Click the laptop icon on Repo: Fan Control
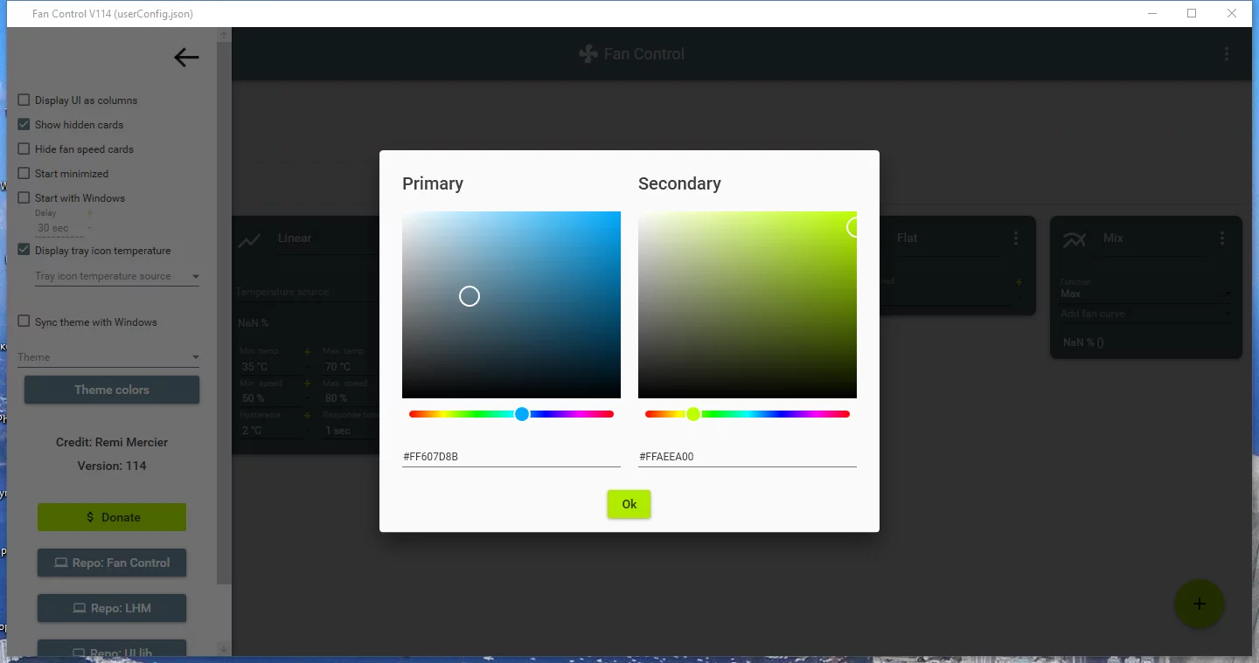This screenshot has width=1259, height=663. 61,563
